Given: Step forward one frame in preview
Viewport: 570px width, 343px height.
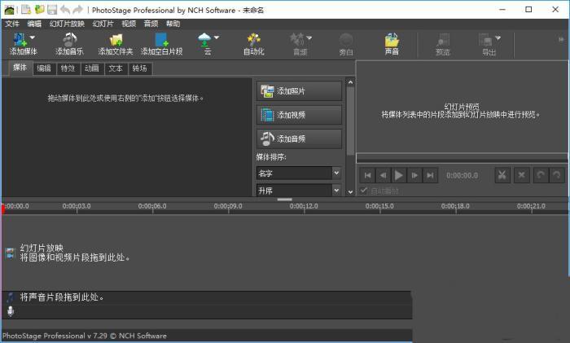Looking at the screenshot, I should [414, 175].
